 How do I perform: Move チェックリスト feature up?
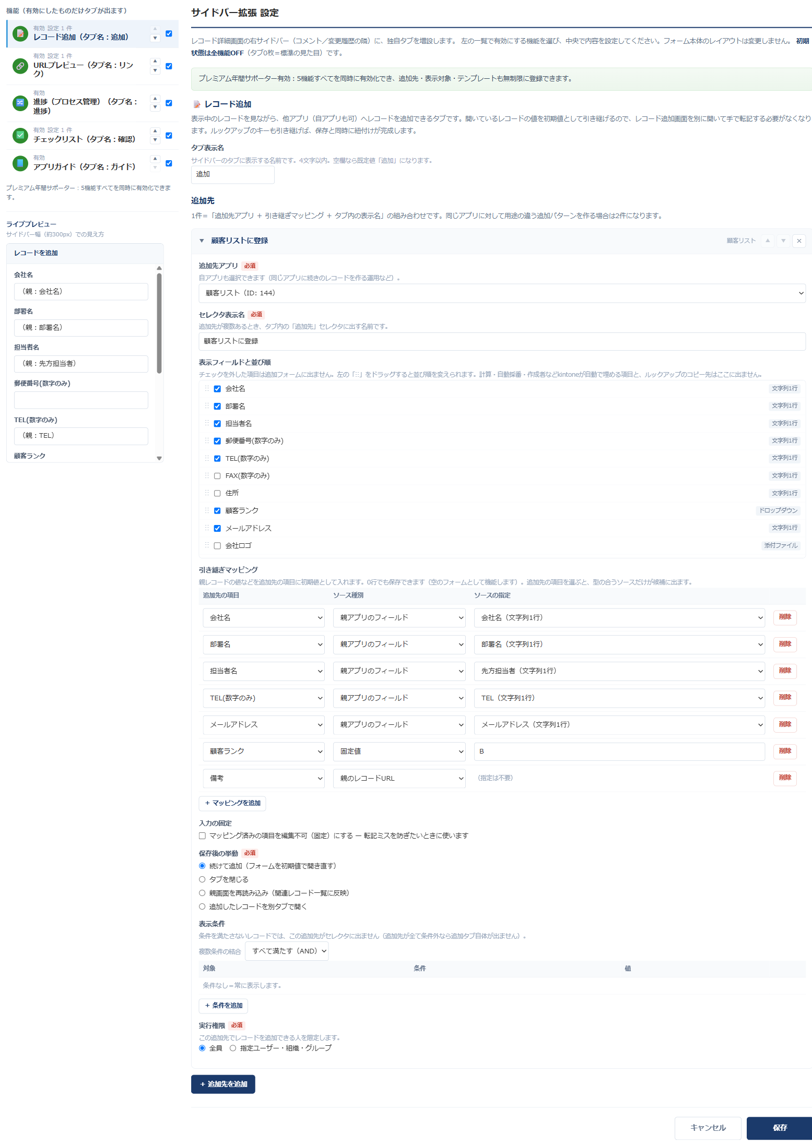tap(155, 131)
